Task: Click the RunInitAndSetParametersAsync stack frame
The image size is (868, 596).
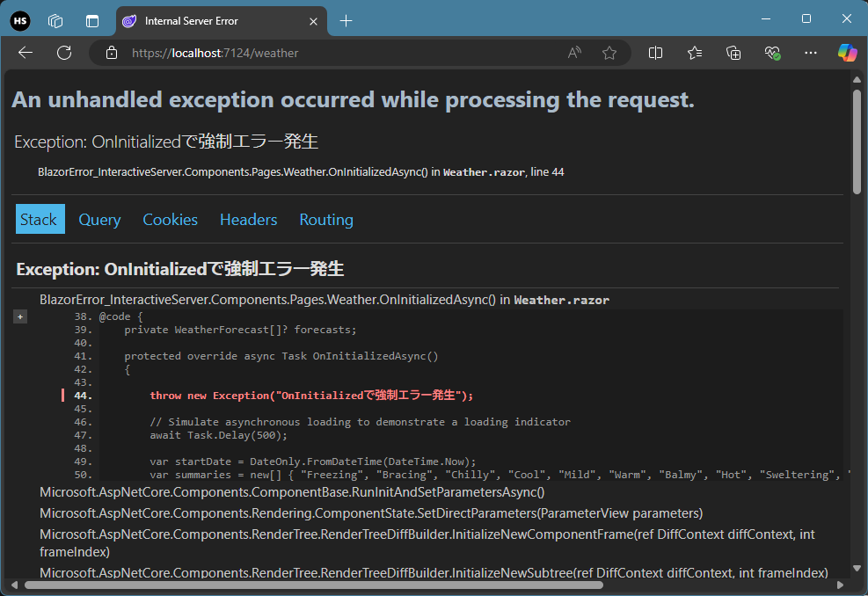Action: pos(292,492)
